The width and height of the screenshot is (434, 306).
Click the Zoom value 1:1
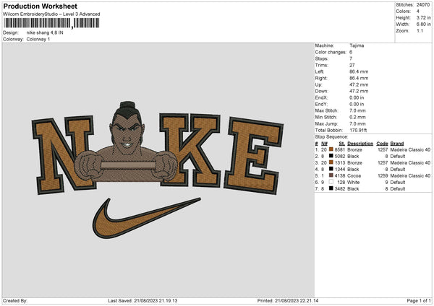click(420, 30)
